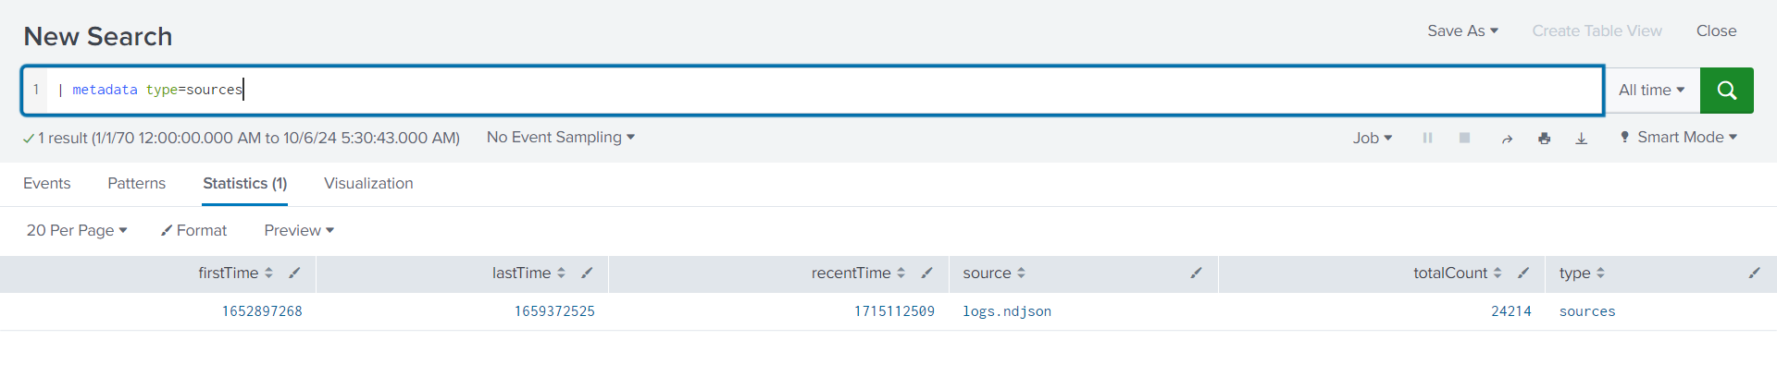The width and height of the screenshot is (1777, 389).
Task: Open the All time range picker
Action: pyautogui.click(x=1651, y=90)
